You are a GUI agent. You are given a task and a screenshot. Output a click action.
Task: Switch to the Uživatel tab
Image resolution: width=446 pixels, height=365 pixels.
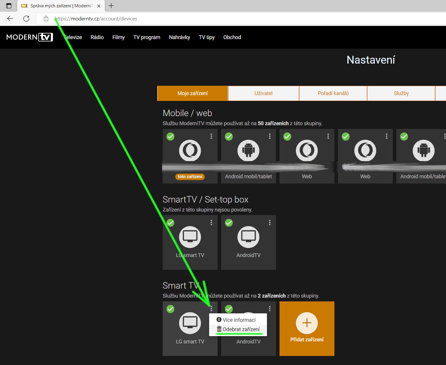point(263,93)
